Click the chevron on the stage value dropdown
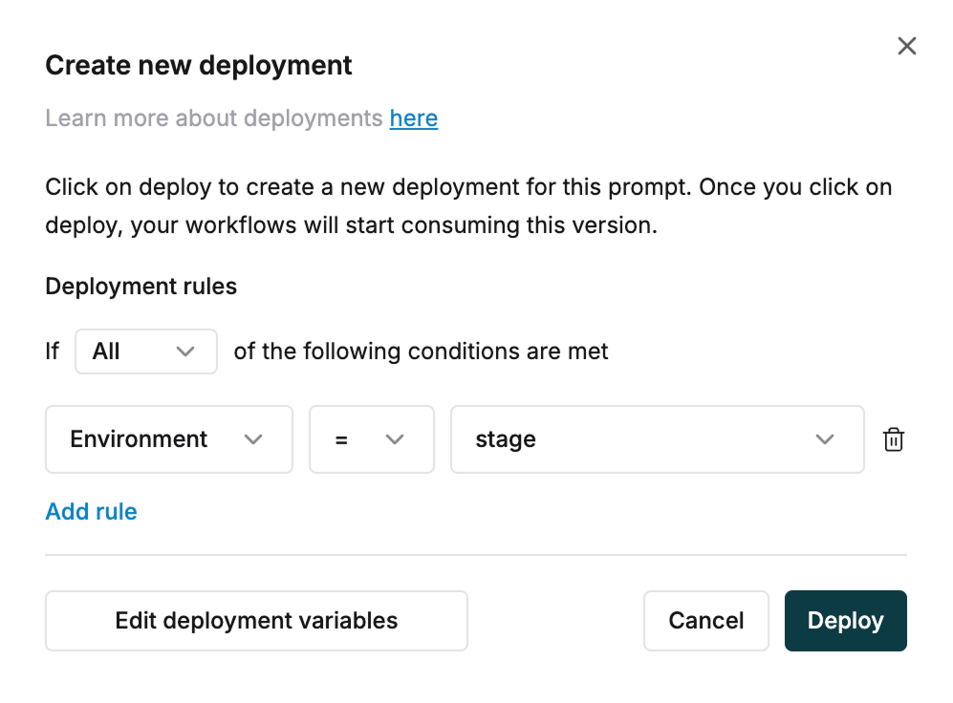The height and width of the screenshot is (703, 953). [x=824, y=439]
